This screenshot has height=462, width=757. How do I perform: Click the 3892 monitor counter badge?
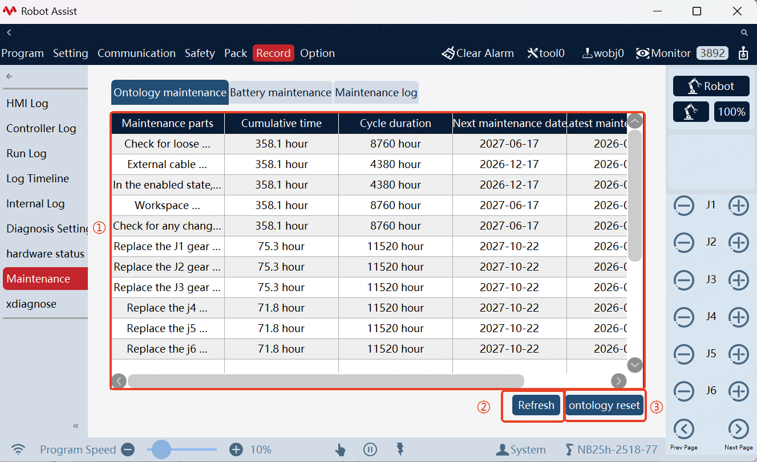point(713,53)
